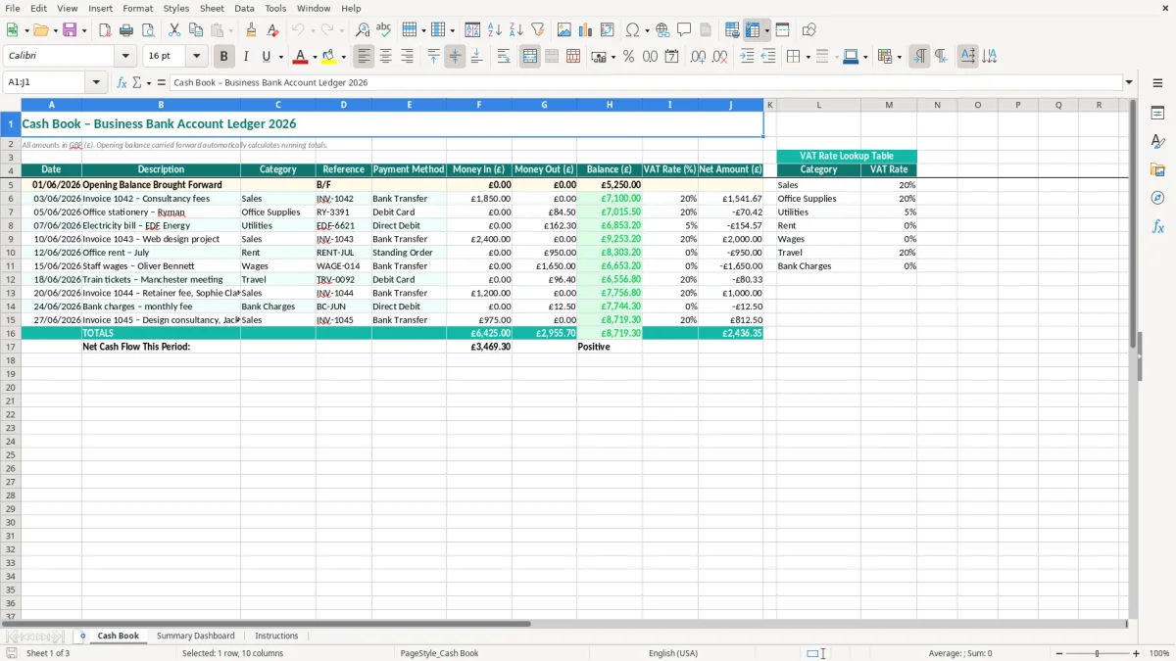This screenshot has width=1176, height=661.
Task: Remove a decimal place
Action: pyautogui.click(x=719, y=57)
